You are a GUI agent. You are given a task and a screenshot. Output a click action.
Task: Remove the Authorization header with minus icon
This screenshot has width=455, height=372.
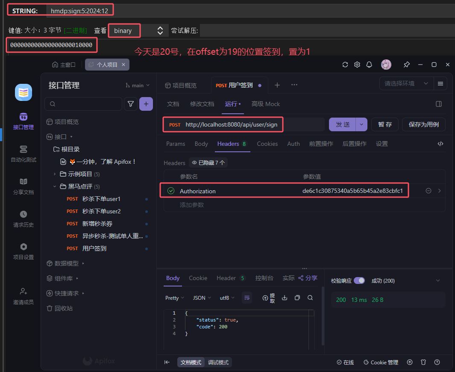[429, 191]
